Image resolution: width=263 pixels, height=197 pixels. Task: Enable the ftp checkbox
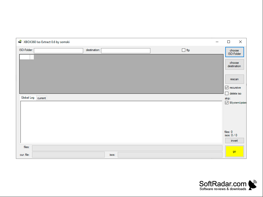183,50
